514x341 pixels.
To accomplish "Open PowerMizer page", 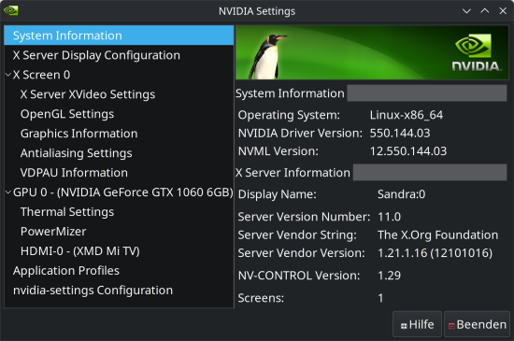I will click(119, 232).
